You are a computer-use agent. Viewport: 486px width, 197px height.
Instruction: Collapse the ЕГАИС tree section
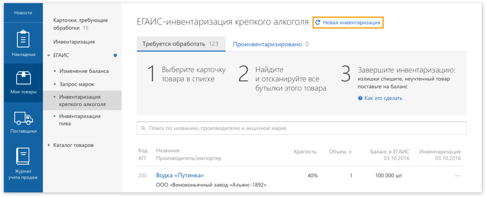click(49, 55)
